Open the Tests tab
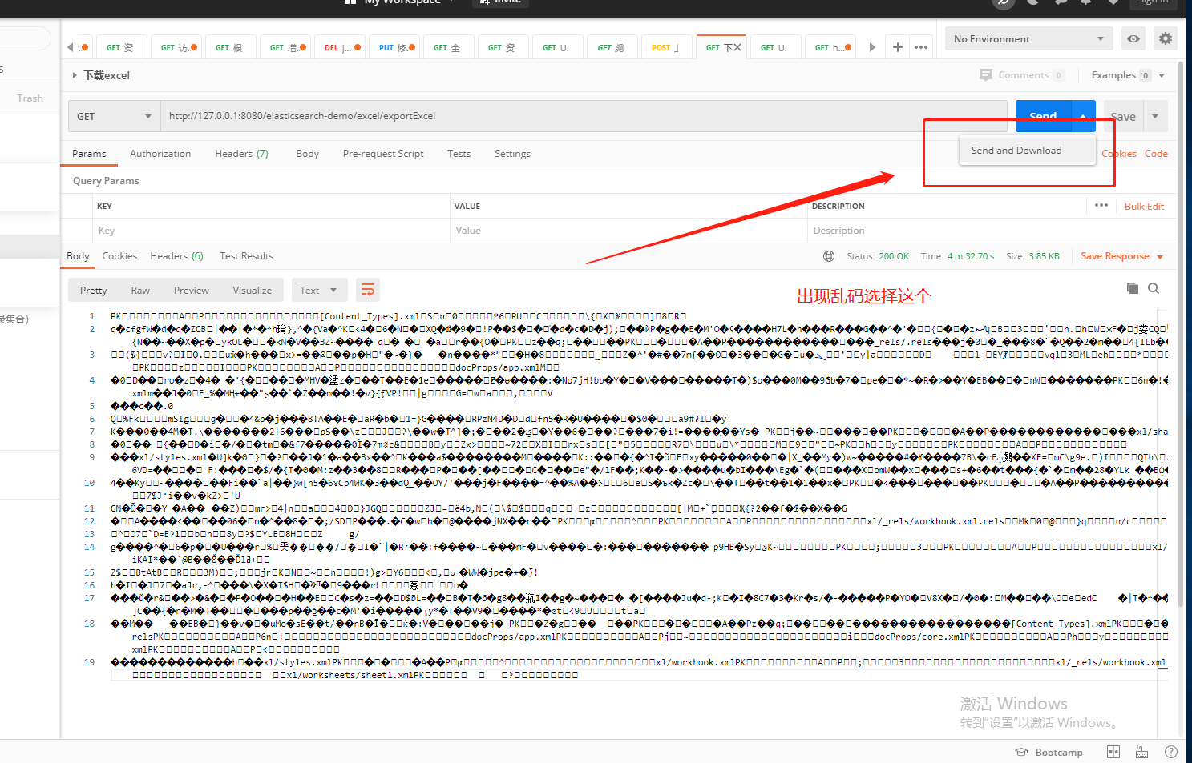Screen dimensions: 1192x763 pos(459,154)
